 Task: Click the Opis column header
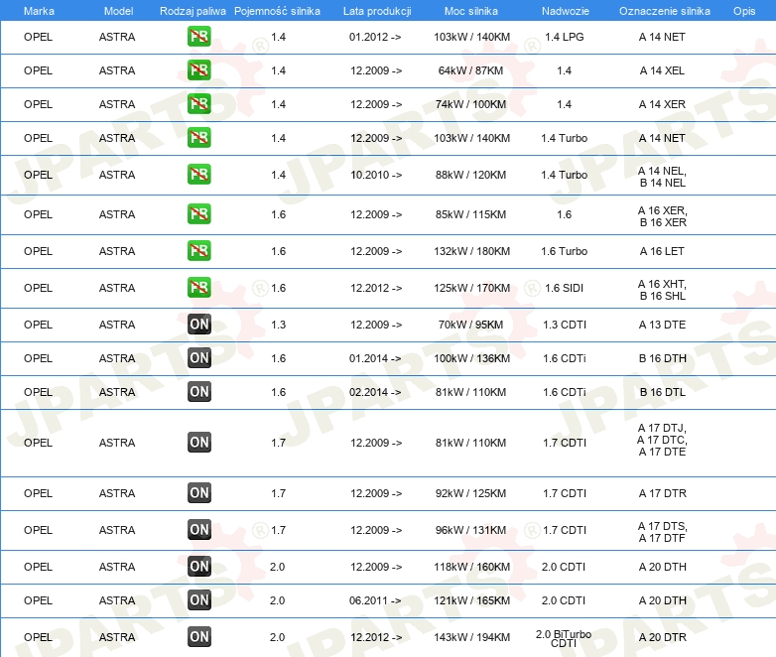tap(744, 11)
